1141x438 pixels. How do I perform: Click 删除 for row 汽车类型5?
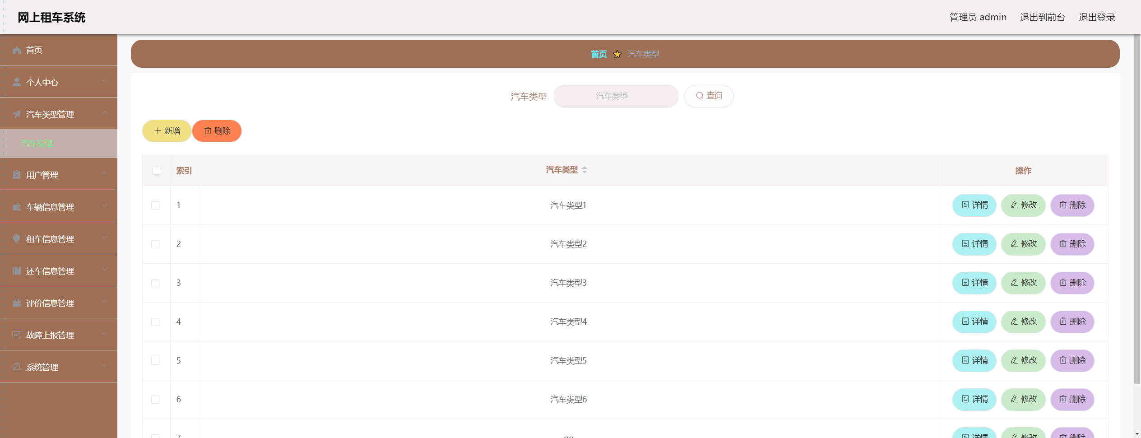[x=1072, y=360]
